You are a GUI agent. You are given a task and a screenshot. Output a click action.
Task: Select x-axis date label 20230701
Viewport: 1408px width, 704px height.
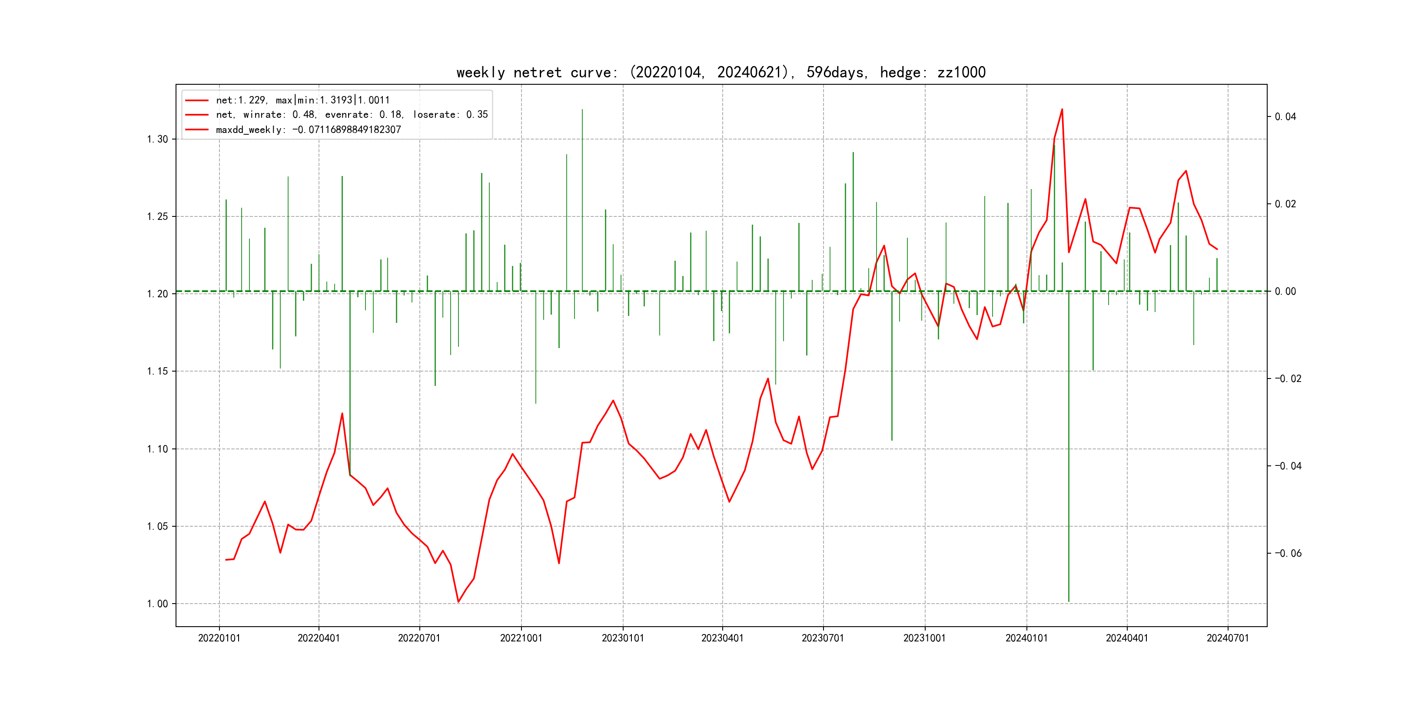pos(823,638)
